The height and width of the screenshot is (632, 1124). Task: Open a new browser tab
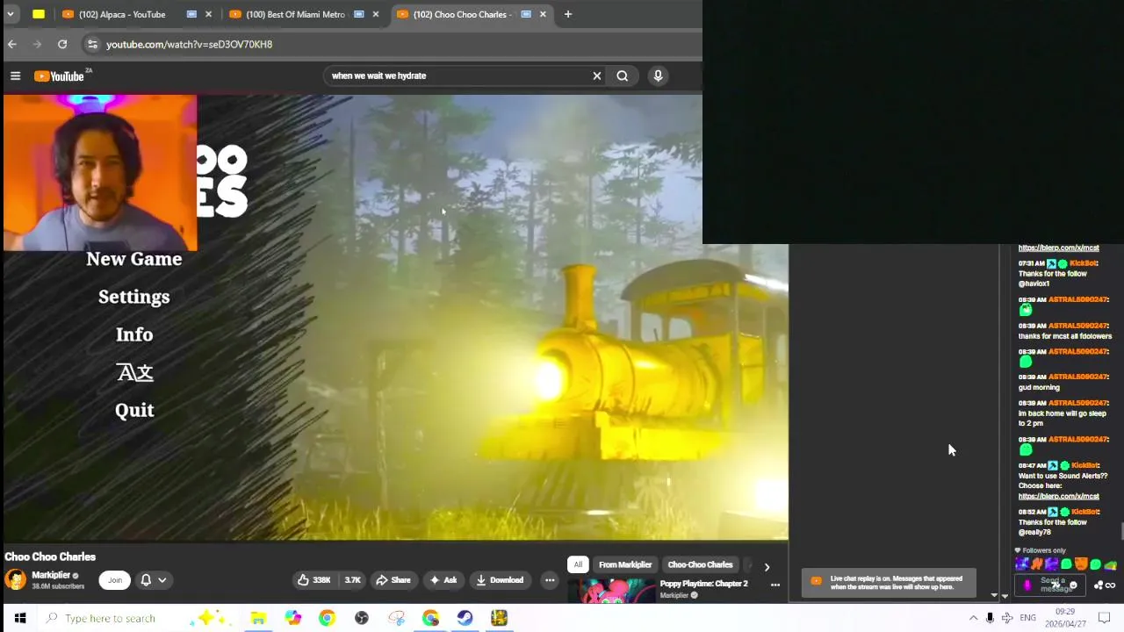click(568, 14)
